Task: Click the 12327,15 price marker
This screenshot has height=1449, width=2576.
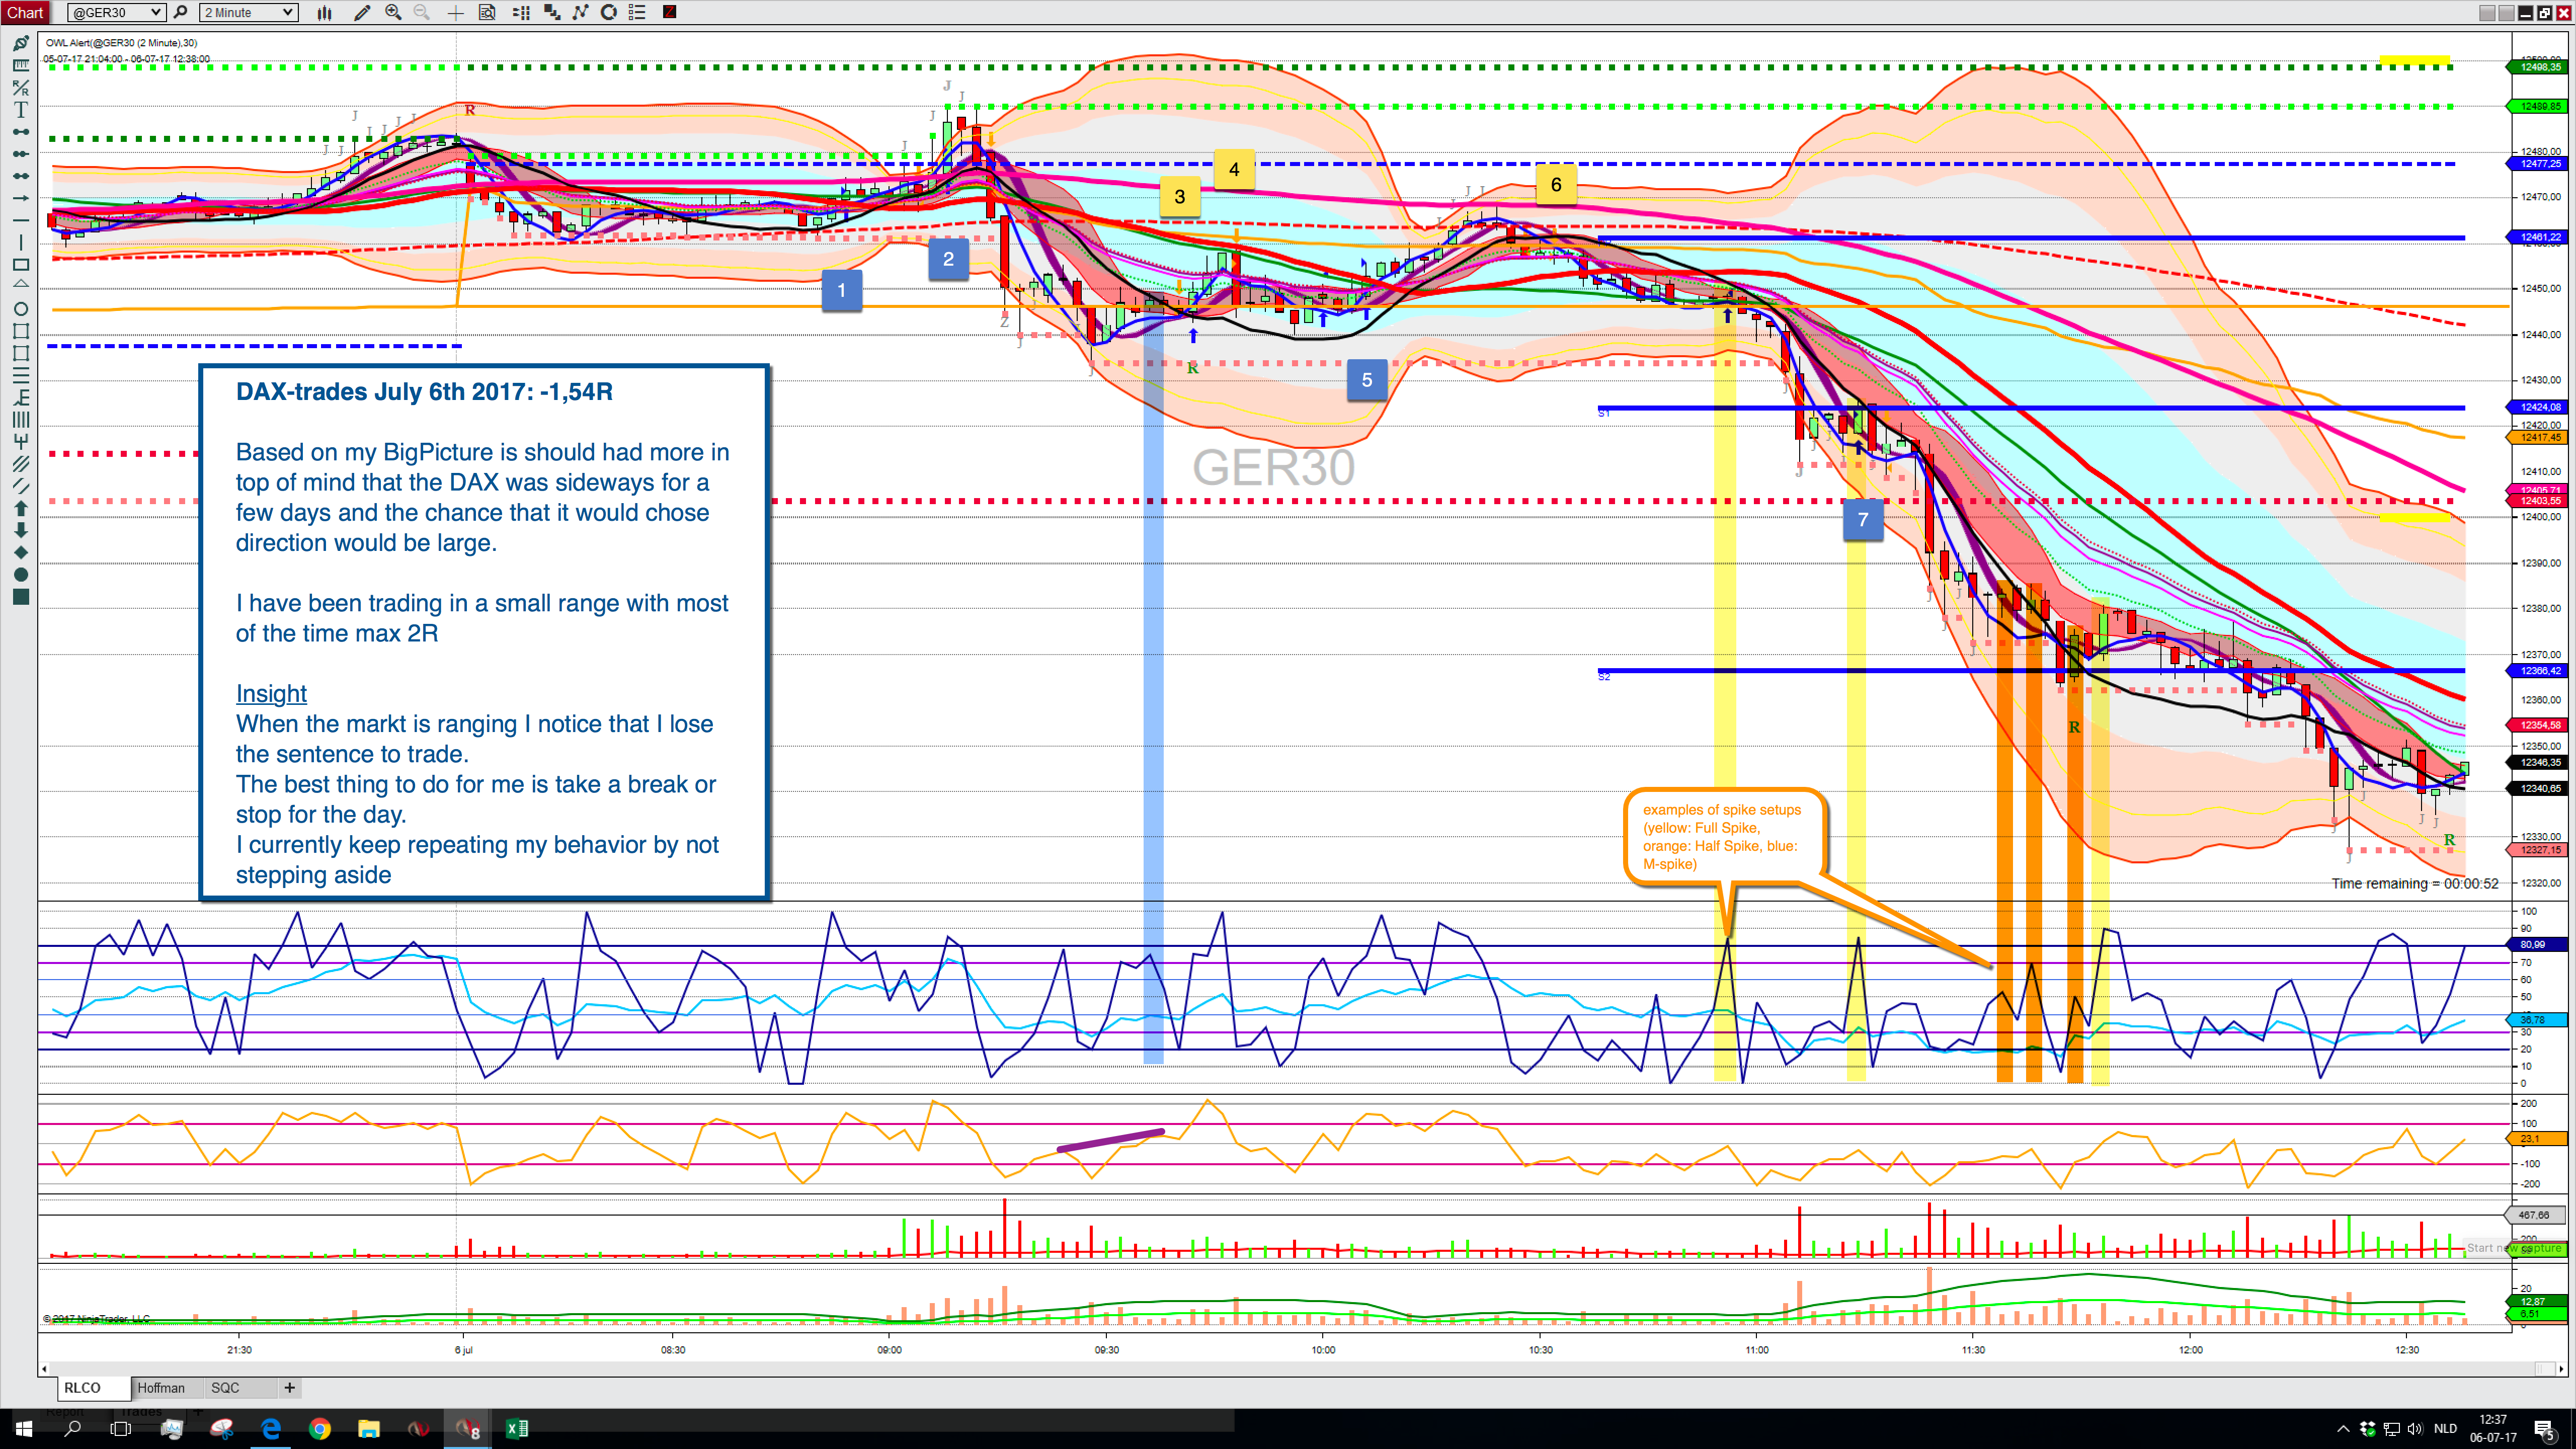Action: pyautogui.click(x=2539, y=849)
